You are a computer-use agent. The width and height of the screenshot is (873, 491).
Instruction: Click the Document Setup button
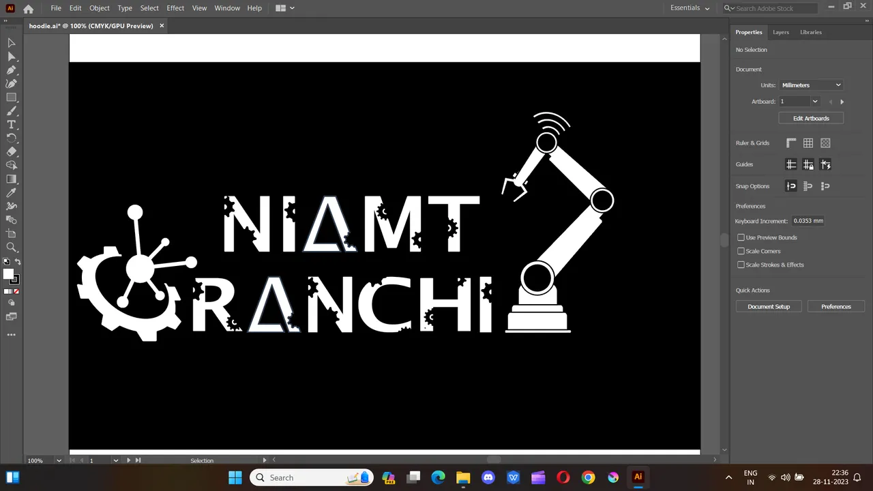(769, 306)
